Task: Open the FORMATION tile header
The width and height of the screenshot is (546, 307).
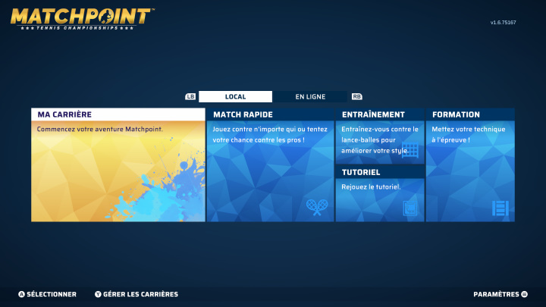Action: pyautogui.click(x=470, y=114)
